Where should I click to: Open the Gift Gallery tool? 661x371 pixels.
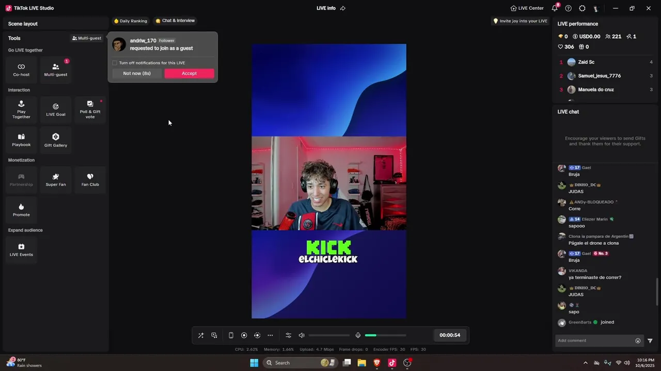[x=56, y=140]
